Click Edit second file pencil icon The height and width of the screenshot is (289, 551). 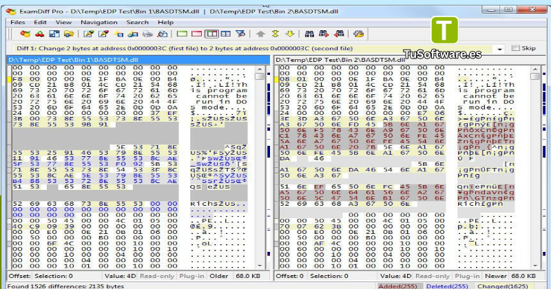point(104,34)
